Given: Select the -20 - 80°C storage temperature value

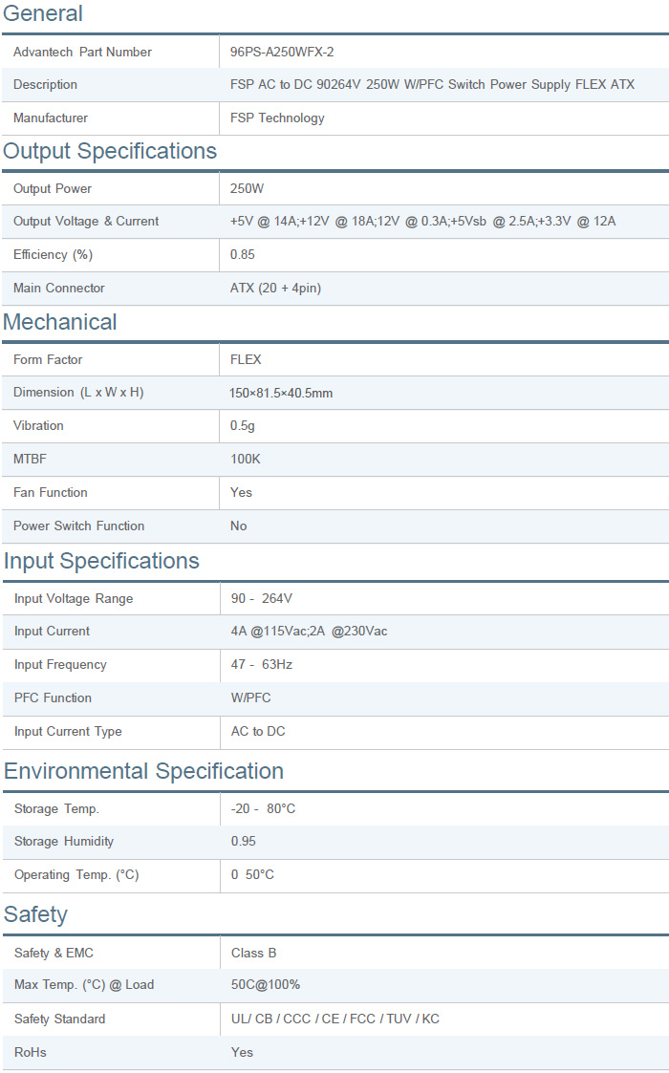Looking at the screenshot, I should point(263,809).
